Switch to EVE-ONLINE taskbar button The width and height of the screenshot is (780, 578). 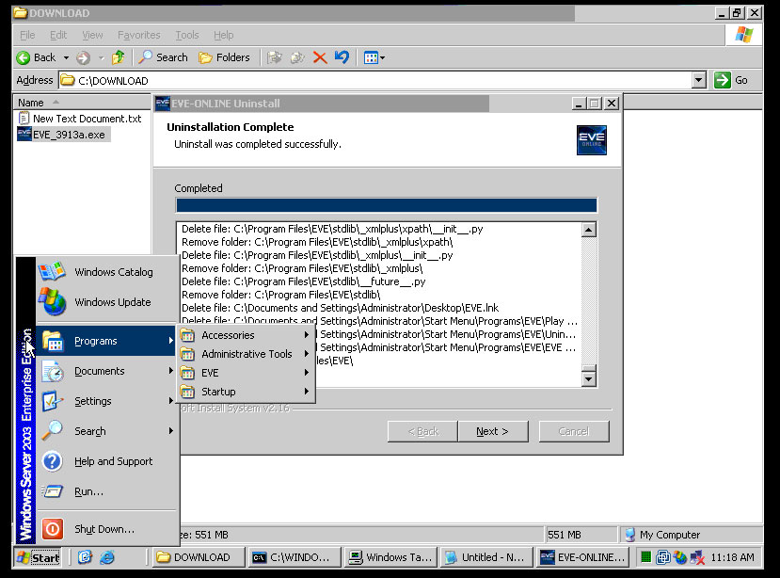coord(583,557)
